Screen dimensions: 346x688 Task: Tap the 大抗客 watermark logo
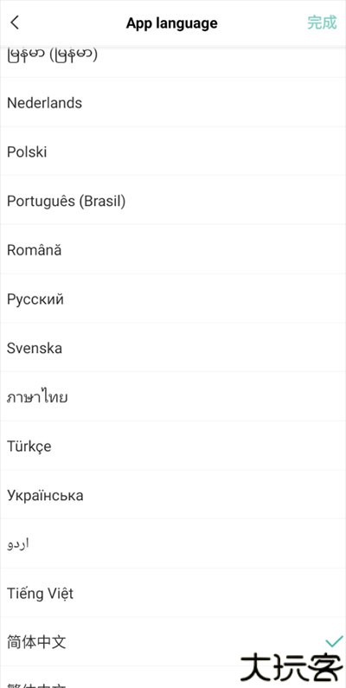(292, 668)
